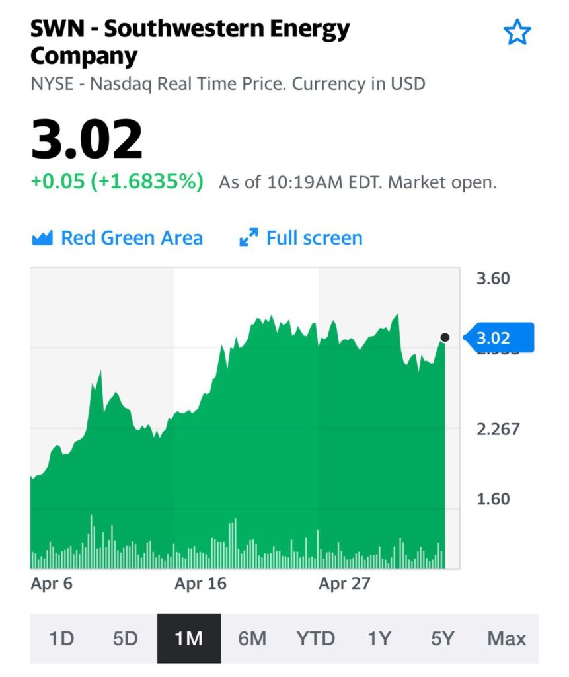The width and height of the screenshot is (569, 677).
Task: Switch to the 1D time range
Action: (x=61, y=639)
